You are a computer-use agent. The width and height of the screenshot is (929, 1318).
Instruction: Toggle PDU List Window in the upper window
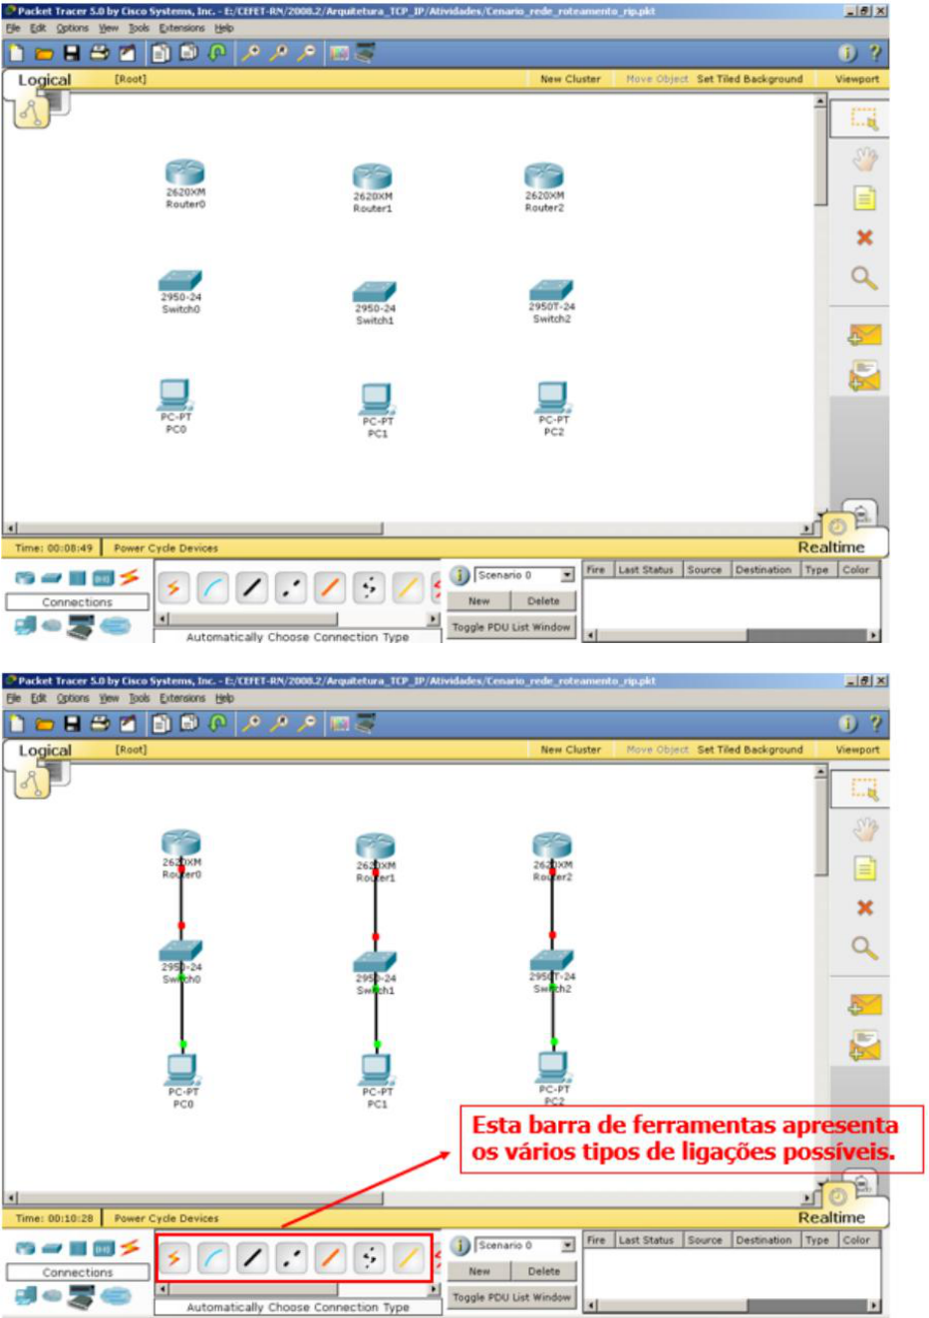pos(511,627)
